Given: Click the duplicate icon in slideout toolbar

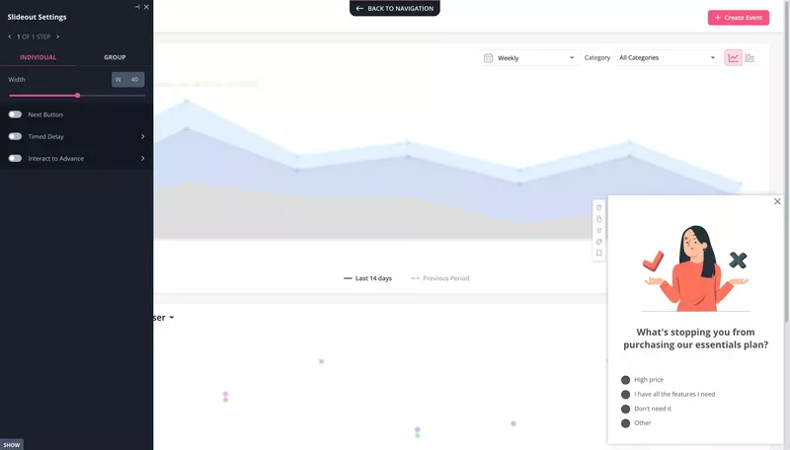Looking at the screenshot, I should tap(599, 219).
